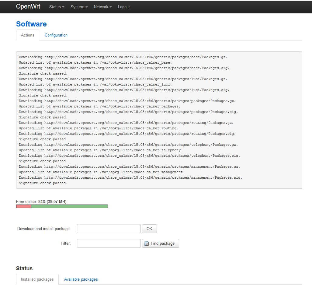
Task: Switch to the Configuration tab
Action: [56, 35]
